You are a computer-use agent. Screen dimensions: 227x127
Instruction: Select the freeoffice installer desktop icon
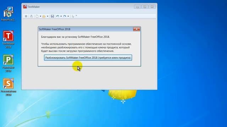pyautogui.click(x=8, y=14)
